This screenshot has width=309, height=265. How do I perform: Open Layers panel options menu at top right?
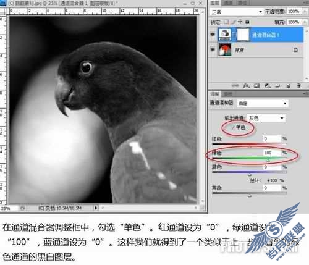[306, 3]
